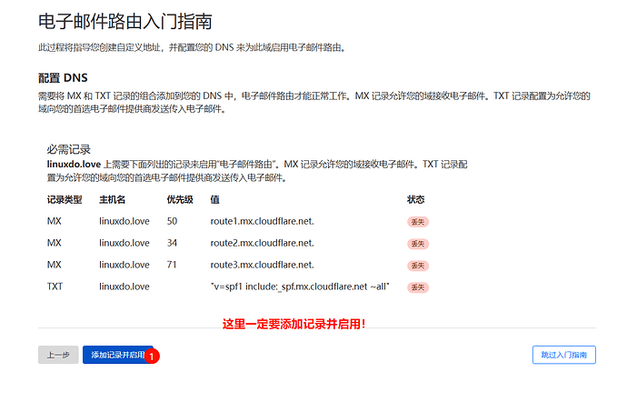Select the route2.mx.cloudflare.net. value
The width and height of the screenshot is (627, 412).
(x=263, y=243)
